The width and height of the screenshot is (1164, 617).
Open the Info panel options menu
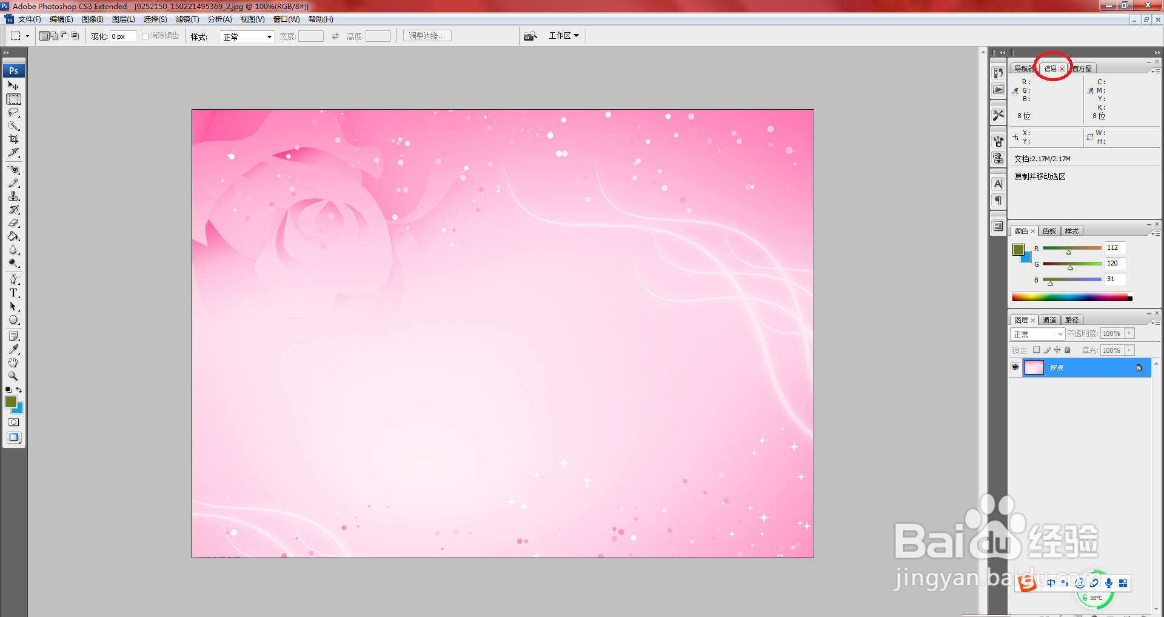point(1156,71)
